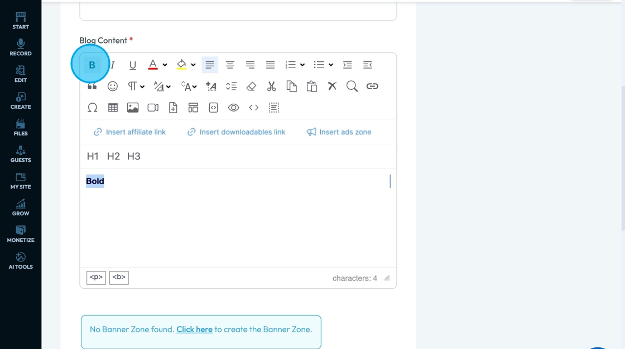Open the Grow sidebar section
625x349 pixels.
[21, 207]
